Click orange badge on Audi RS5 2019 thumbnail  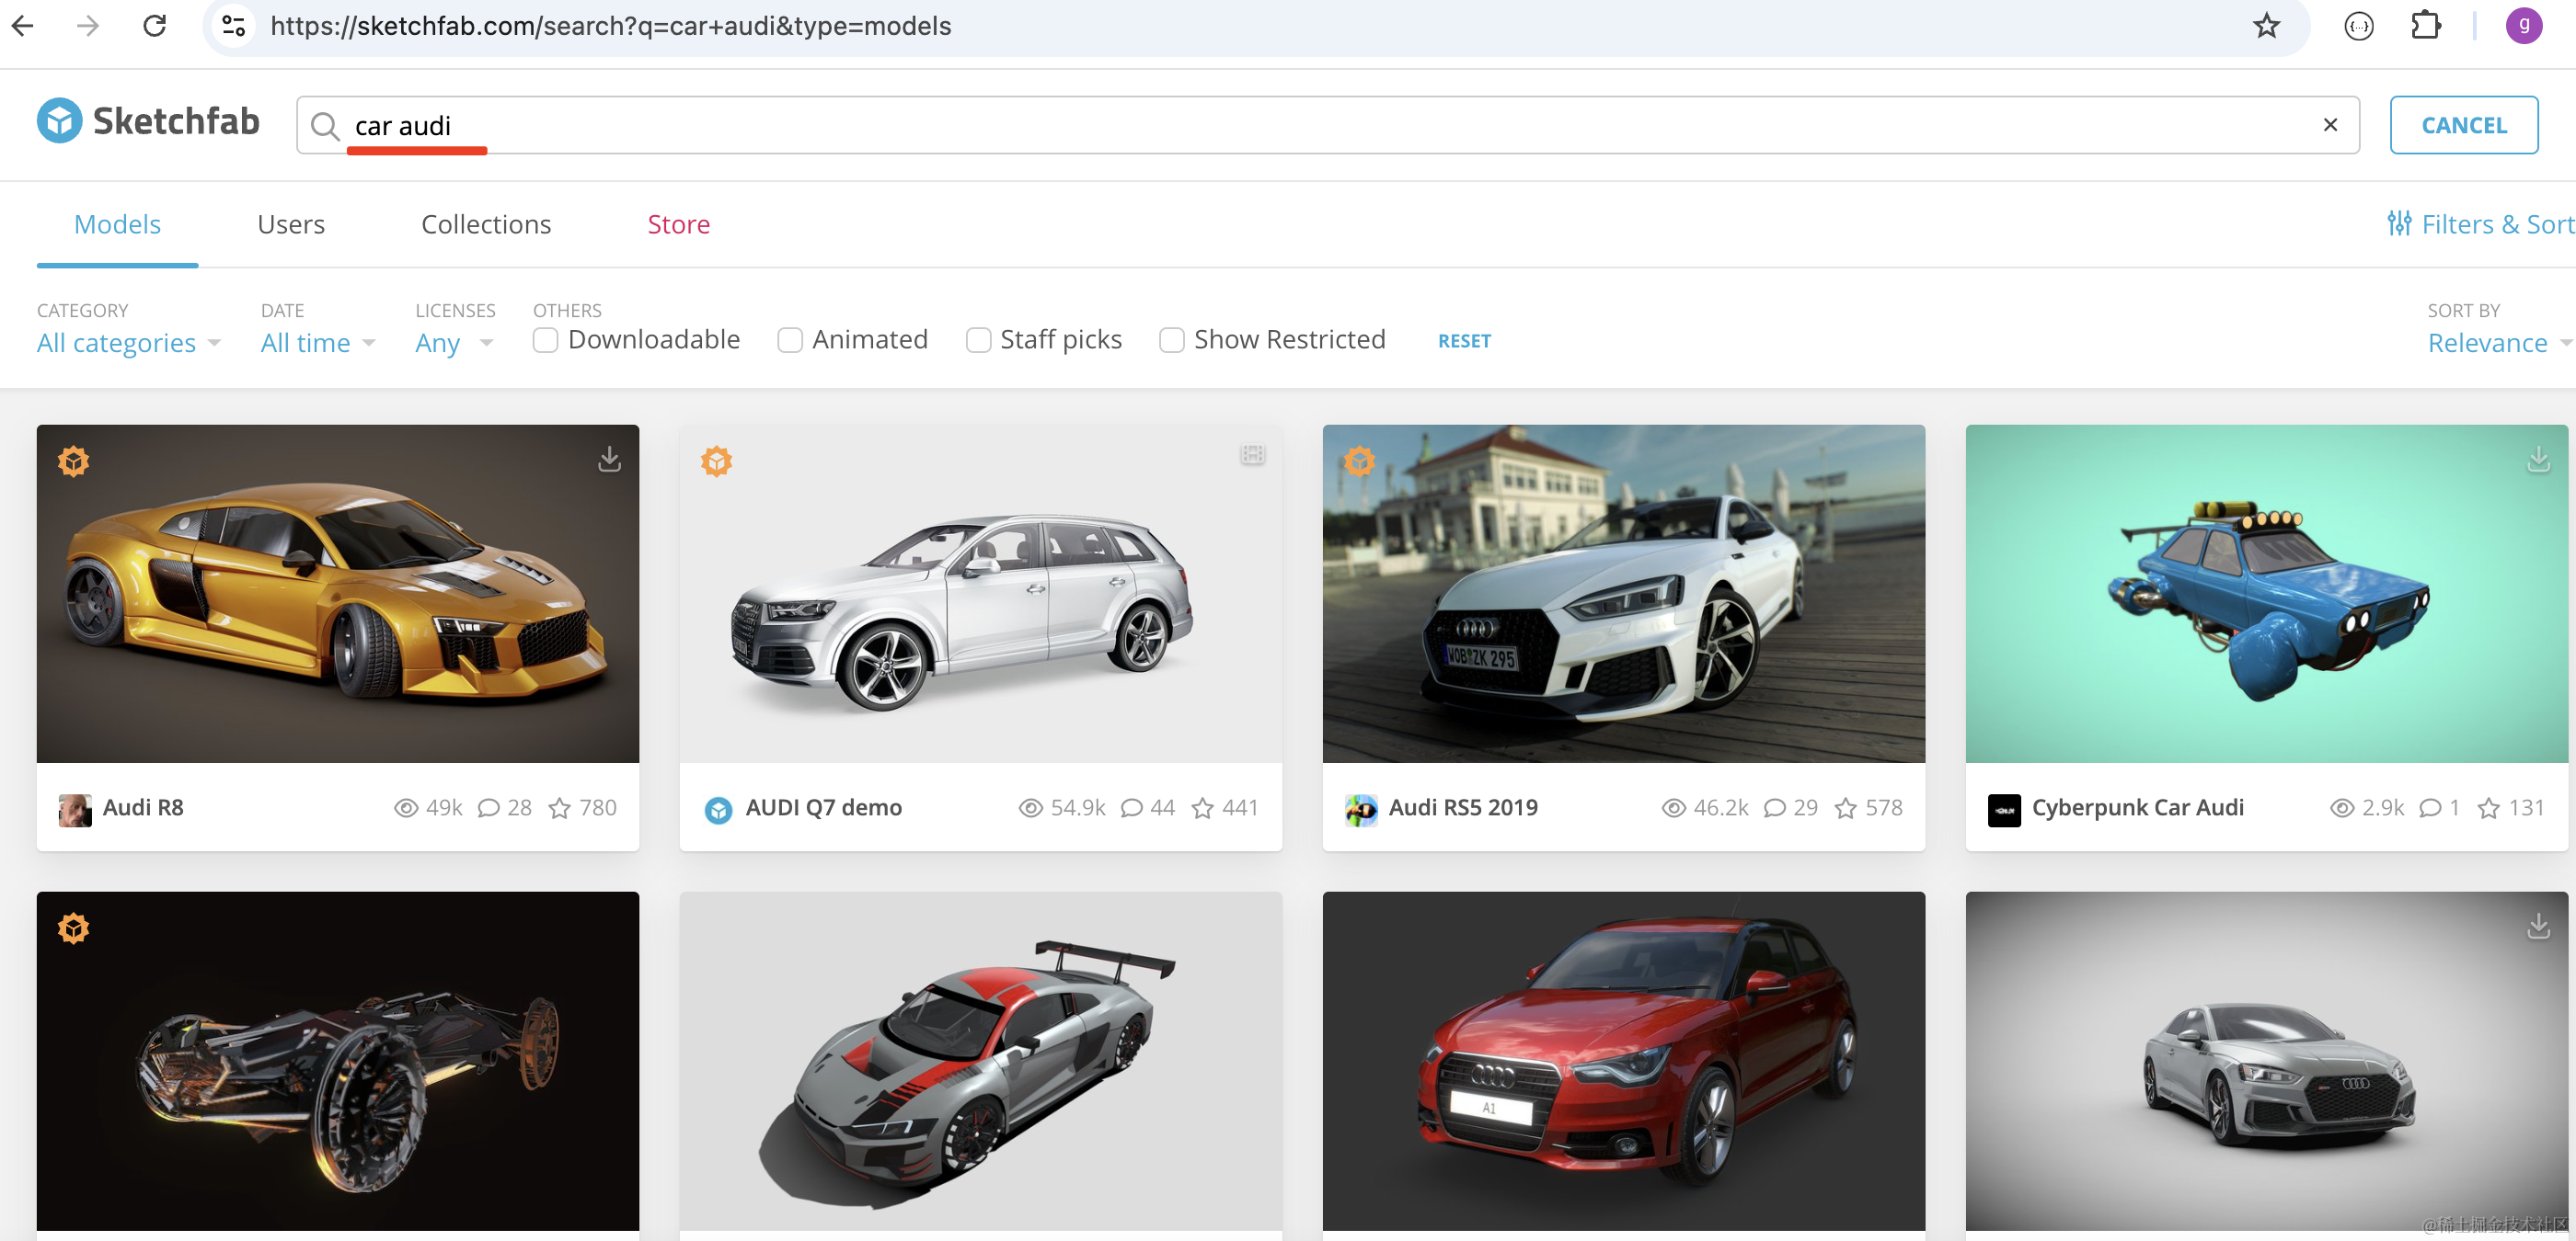click(x=1359, y=461)
